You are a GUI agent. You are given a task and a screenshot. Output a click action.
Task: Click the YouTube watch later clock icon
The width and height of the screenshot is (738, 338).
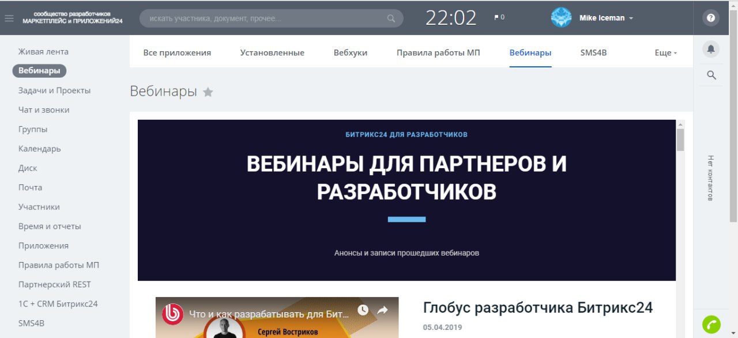pyautogui.click(x=363, y=310)
